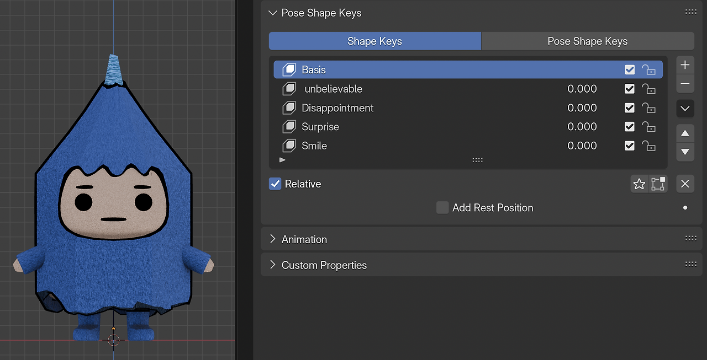707x360 pixels.
Task: Mute the Smile shape key checkbox
Action: tap(630, 146)
